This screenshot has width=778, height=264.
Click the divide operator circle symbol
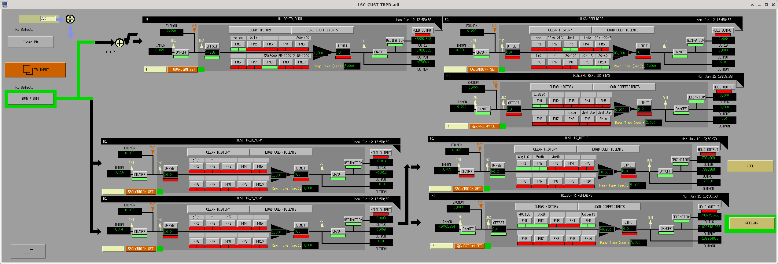coord(70,19)
